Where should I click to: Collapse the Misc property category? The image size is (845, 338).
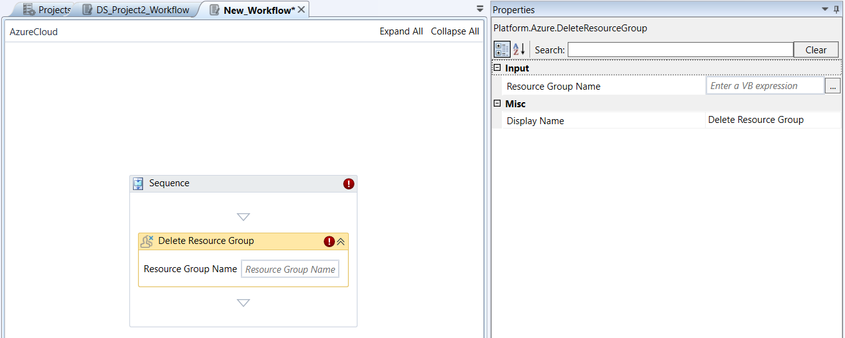[x=497, y=103]
